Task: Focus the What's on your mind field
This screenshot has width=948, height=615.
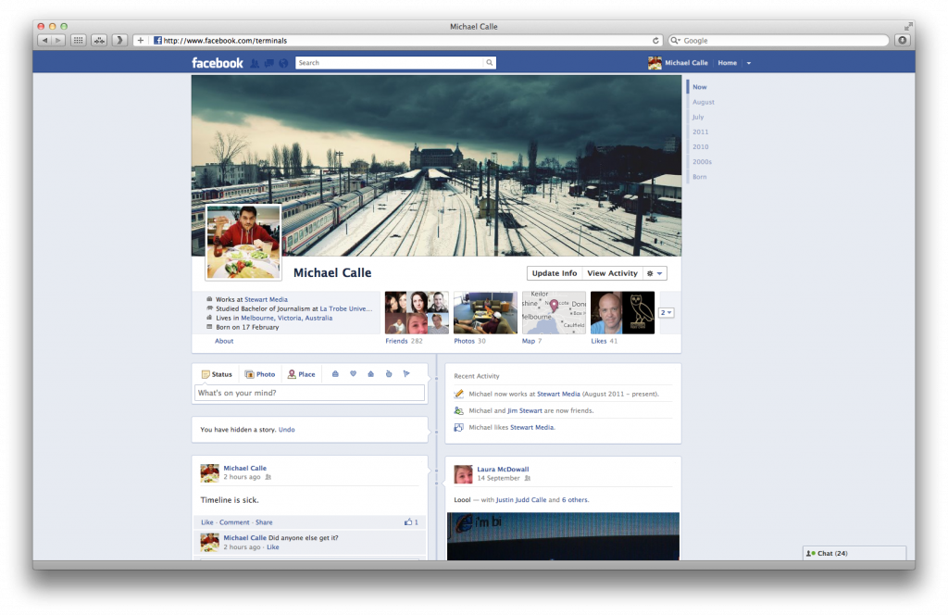Action: 309,393
